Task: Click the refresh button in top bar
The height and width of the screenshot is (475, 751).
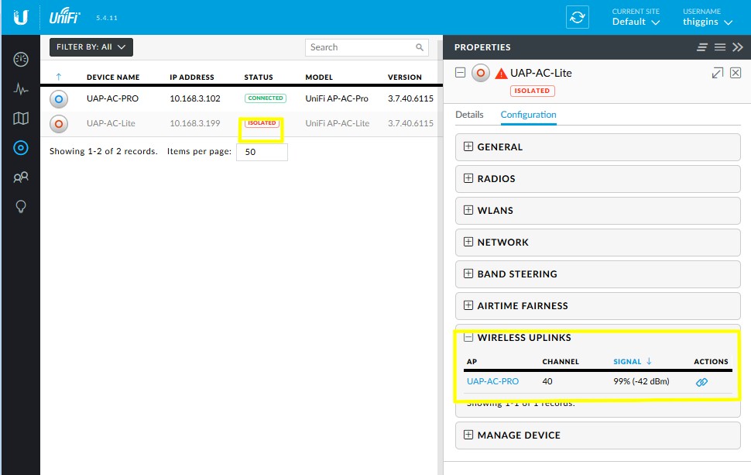Action: pos(577,17)
